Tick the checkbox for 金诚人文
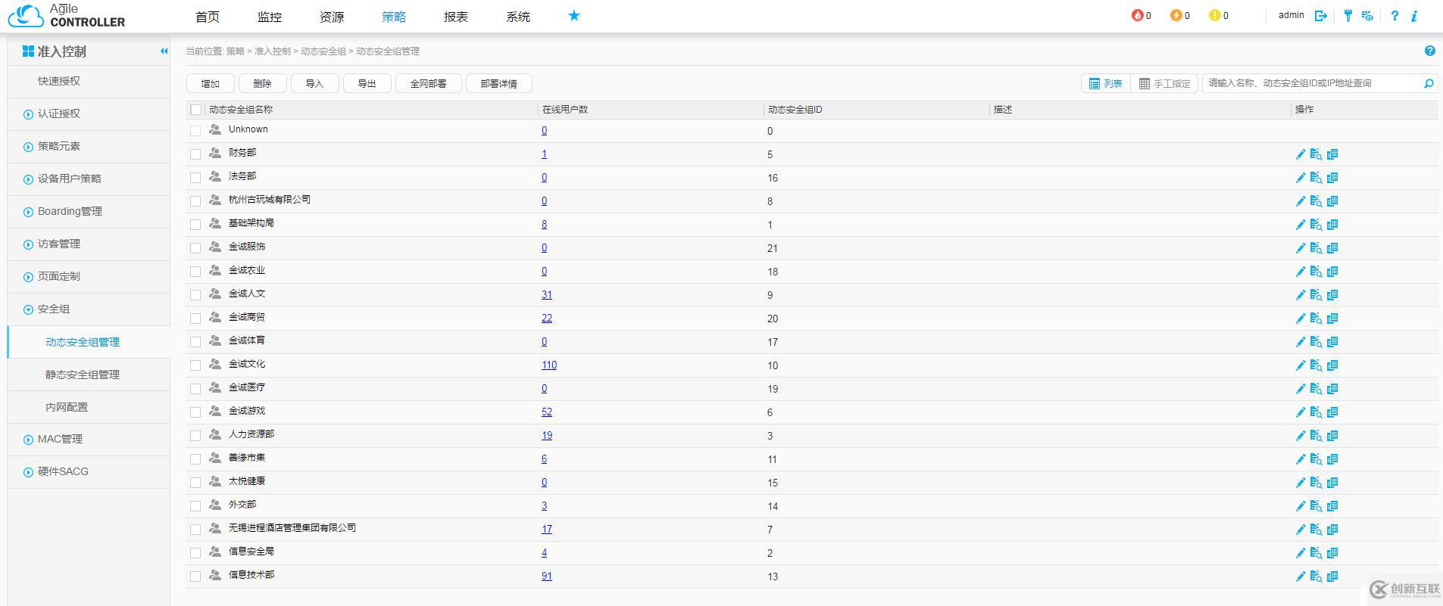The height and width of the screenshot is (606, 1443). (x=195, y=295)
